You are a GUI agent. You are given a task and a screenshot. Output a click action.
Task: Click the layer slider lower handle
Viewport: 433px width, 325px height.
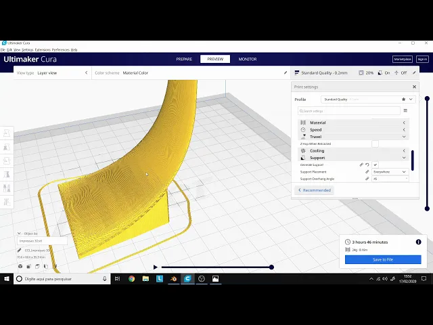pos(427,209)
